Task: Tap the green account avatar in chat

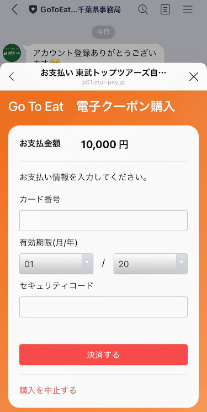Action: (12, 53)
